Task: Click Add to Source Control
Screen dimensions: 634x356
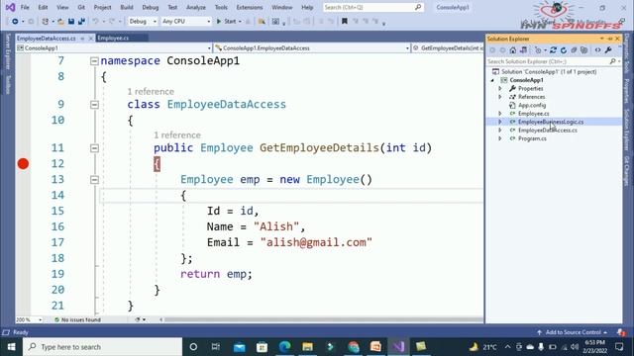Action: (x=573, y=332)
